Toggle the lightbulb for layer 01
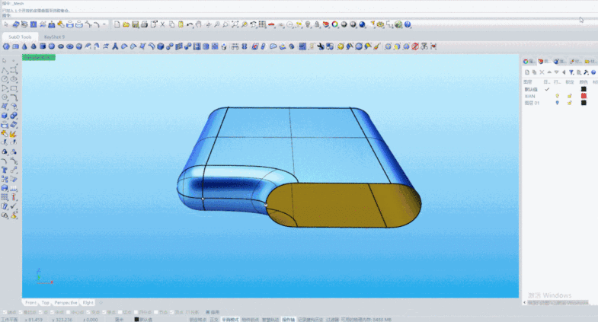The height and width of the screenshot is (322, 598). coord(557,103)
